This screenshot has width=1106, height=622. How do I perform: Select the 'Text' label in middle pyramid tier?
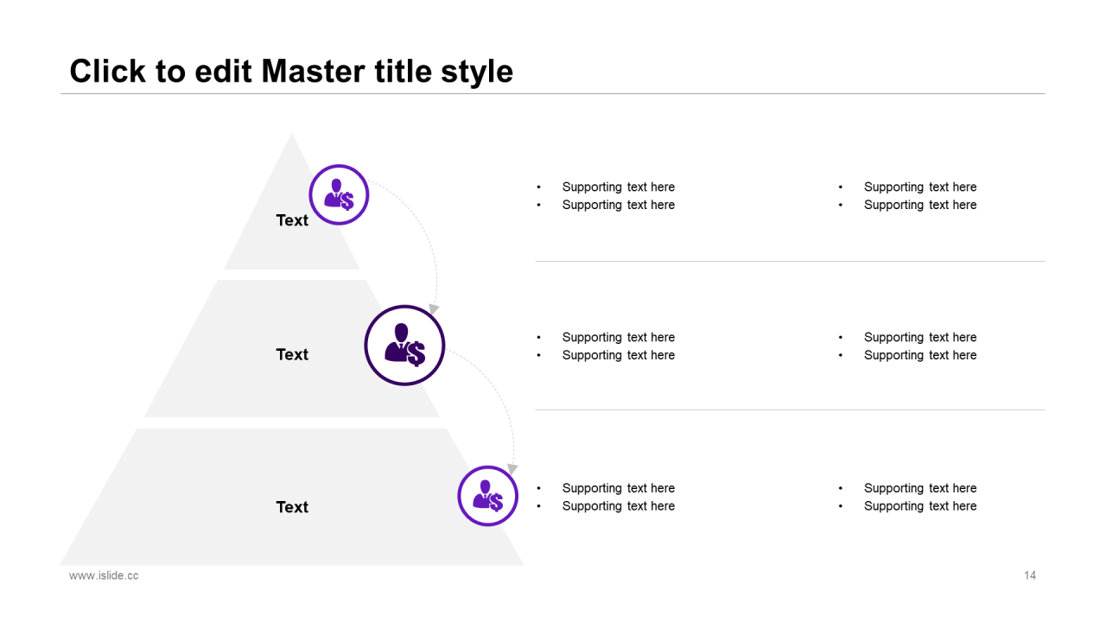pos(292,354)
